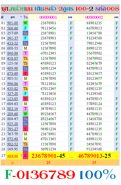Open the 981-08 number link
The width and height of the screenshot is (121, 185).
pos(12,23)
